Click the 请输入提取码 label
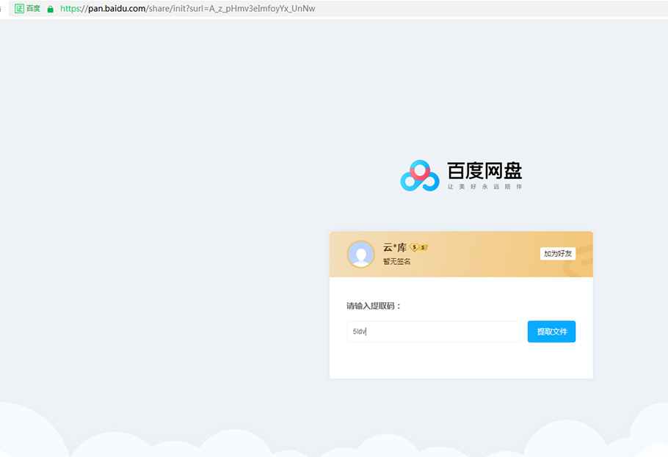 tap(374, 306)
